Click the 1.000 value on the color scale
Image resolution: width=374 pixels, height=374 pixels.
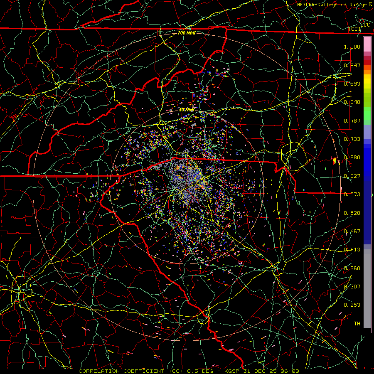pos(352,47)
